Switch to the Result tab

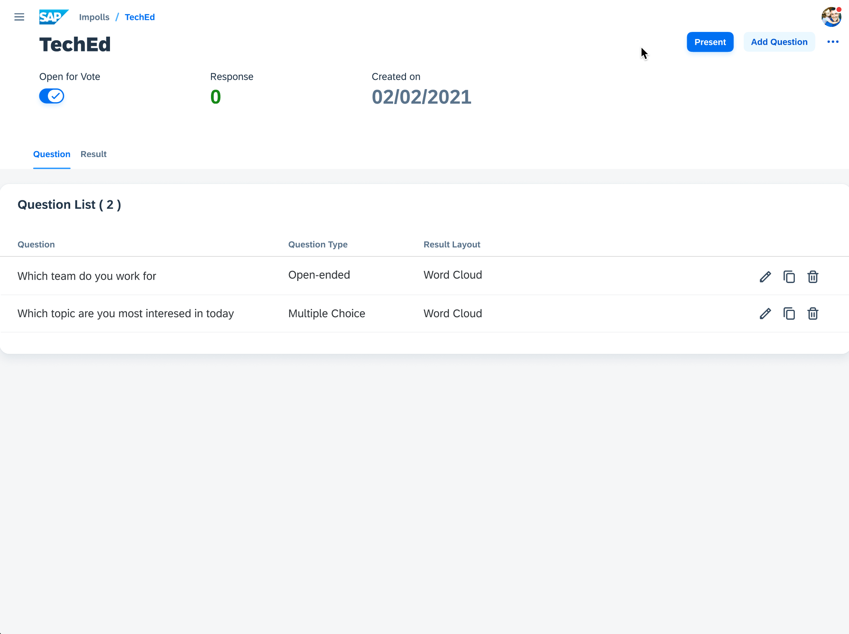[93, 154]
